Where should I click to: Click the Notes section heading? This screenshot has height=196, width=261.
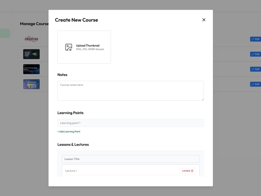[62, 75]
